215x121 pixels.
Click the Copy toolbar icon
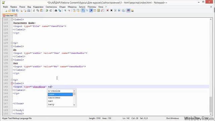click(x=38, y=10)
